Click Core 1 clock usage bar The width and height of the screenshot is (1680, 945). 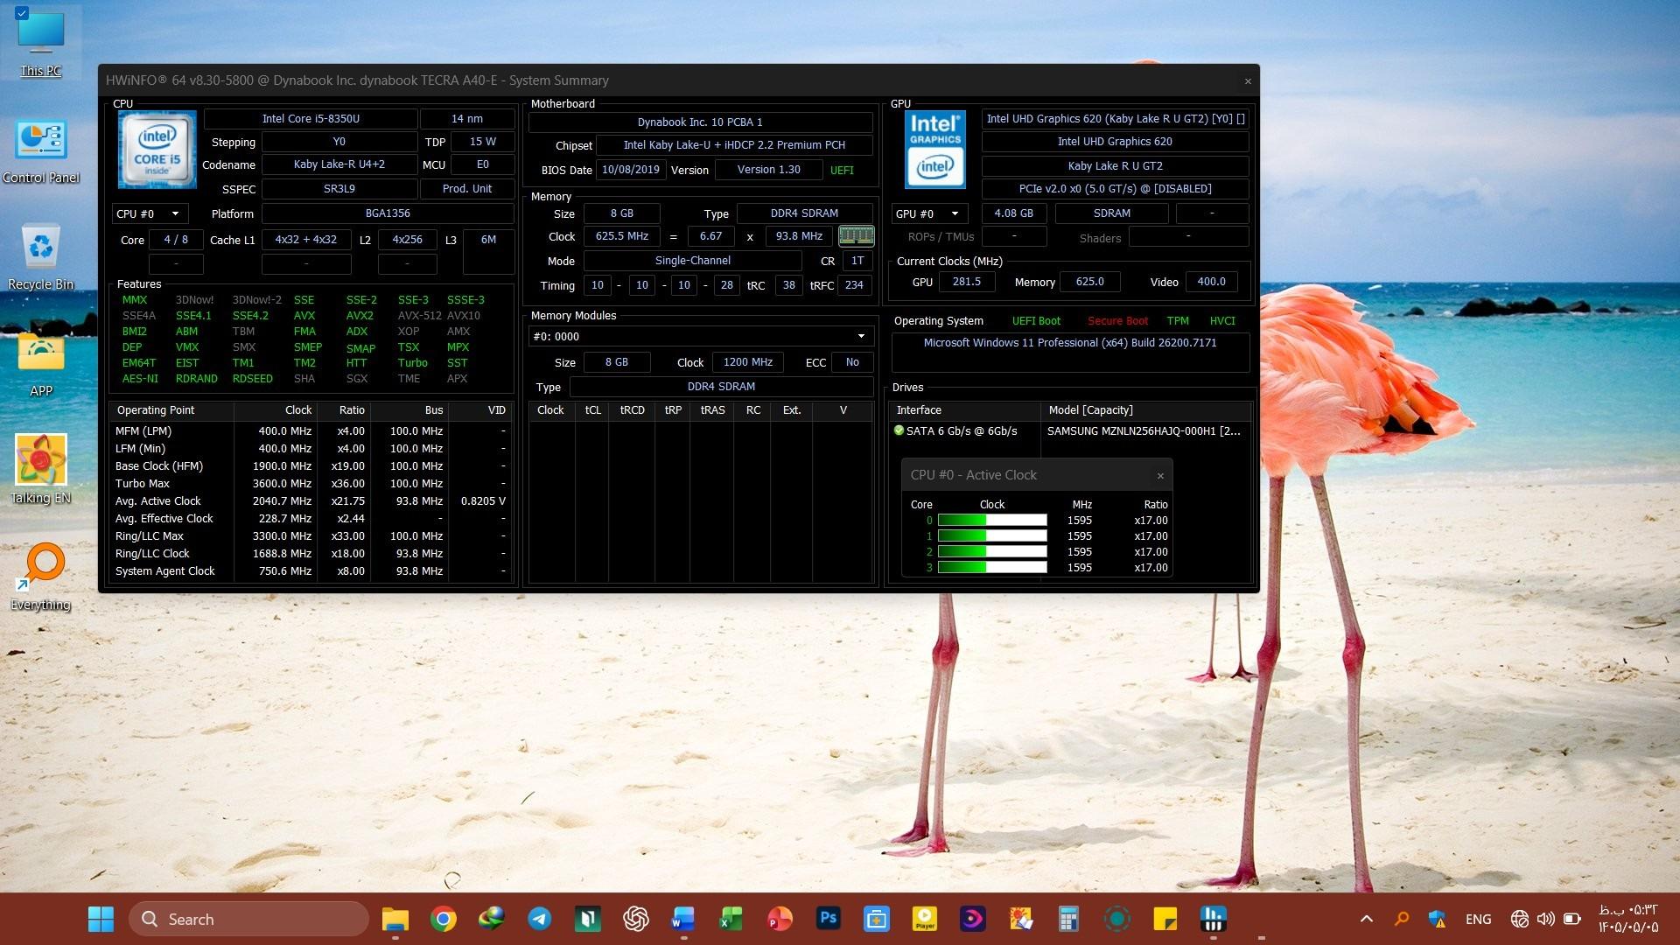[x=992, y=535]
